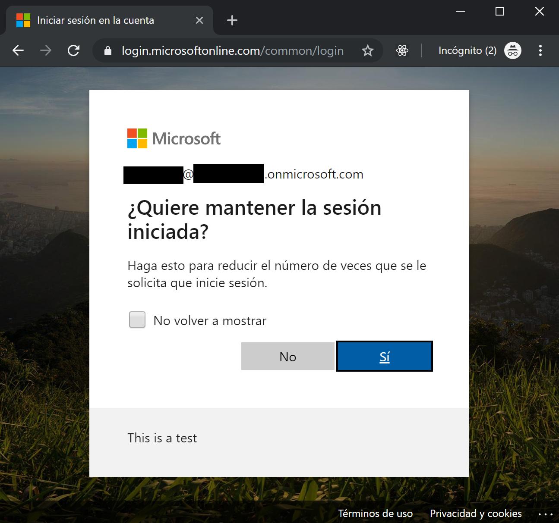
Task: Check No volver a mostrar box
Action: click(137, 320)
